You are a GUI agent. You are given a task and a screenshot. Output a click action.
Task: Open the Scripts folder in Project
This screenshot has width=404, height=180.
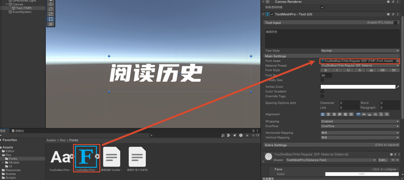tap(11, 178)
